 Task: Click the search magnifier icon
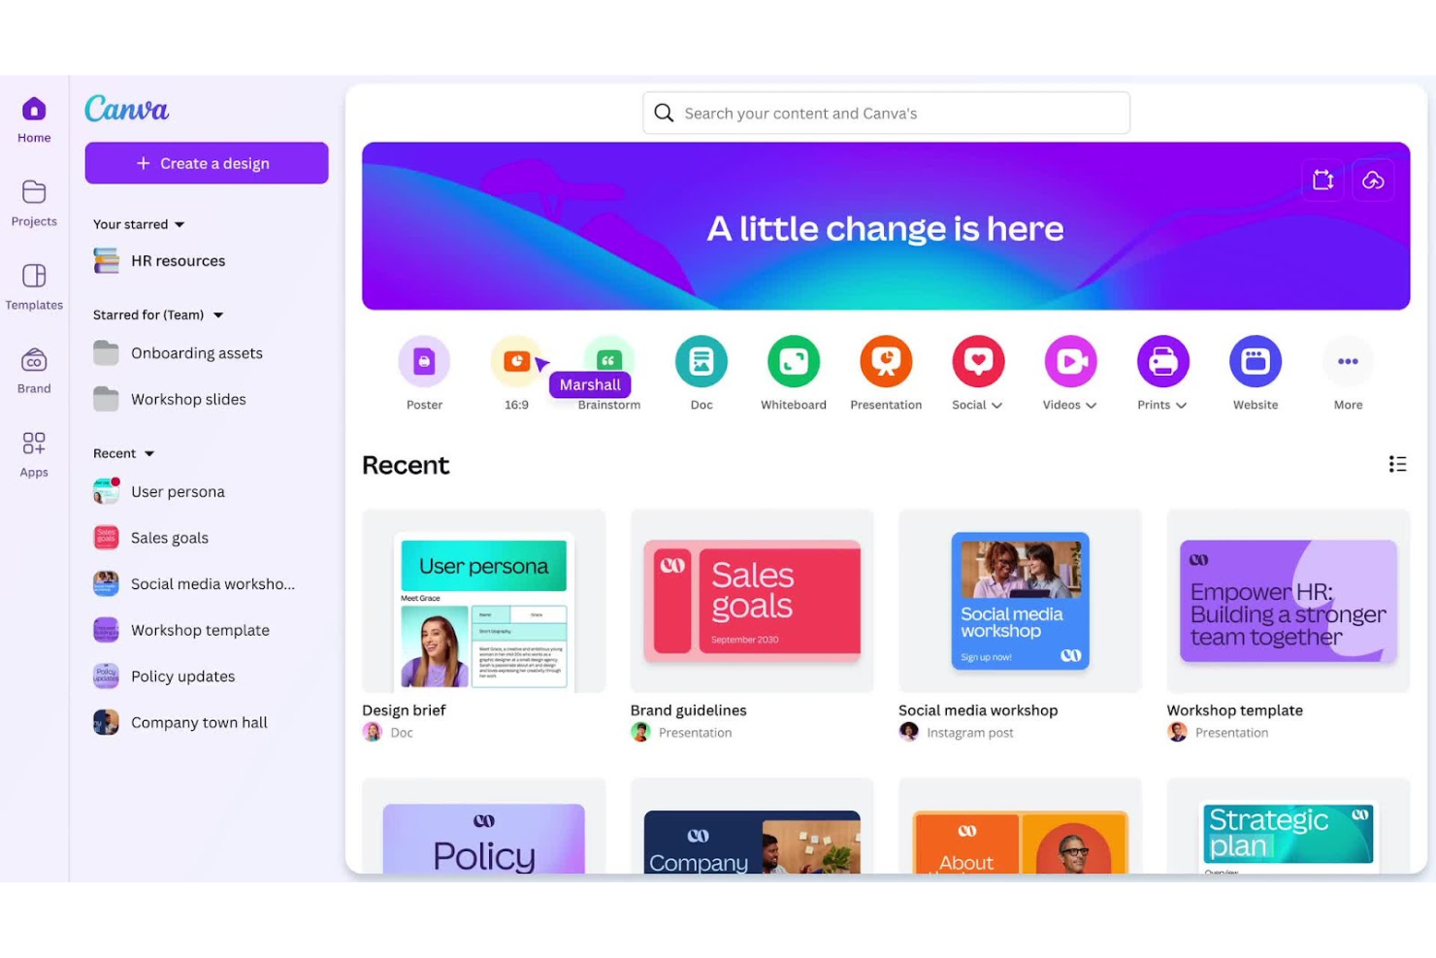[664, 113]
